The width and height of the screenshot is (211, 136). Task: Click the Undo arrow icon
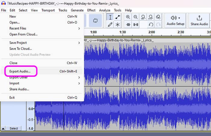151,24
